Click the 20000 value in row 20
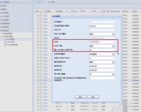 click(125, 16)
